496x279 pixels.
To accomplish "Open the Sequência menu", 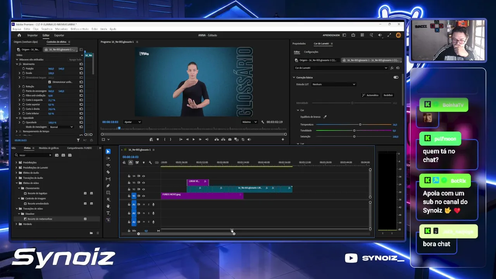I will (x=47, y=29).
